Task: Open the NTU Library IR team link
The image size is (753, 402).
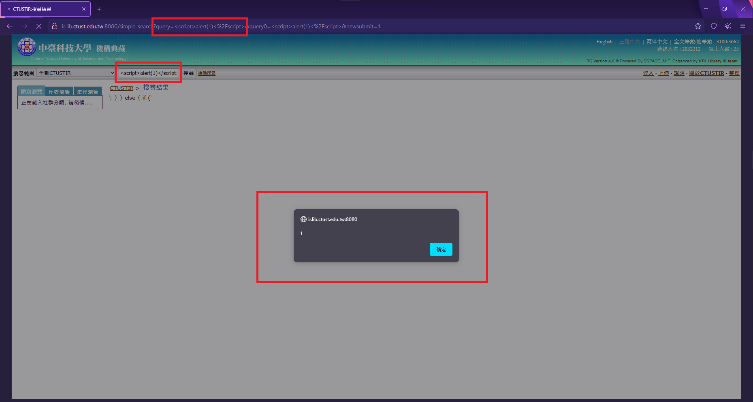Action: (x=719, y=61)
